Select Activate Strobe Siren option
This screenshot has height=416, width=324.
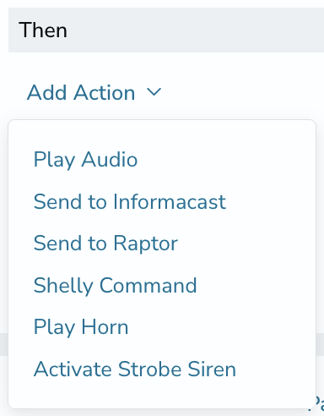pyautogui.click(x=135, y=369)
